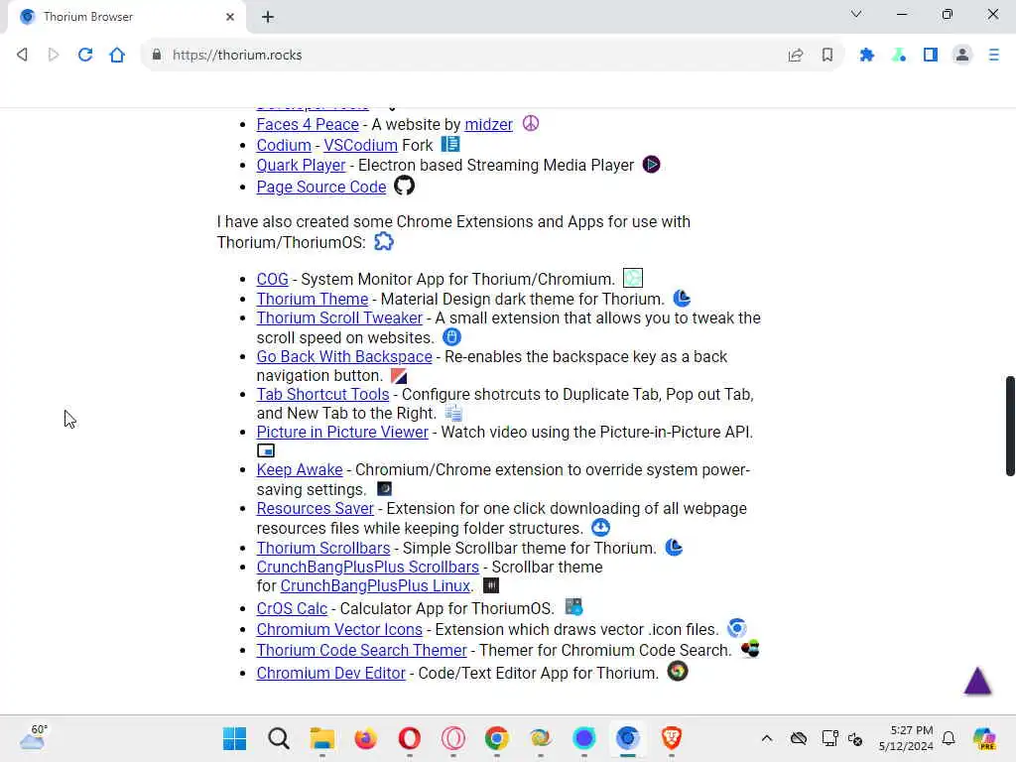Open the Thorium main menu
The width and height of the screenshot is (1016, 762).
pyautogui.click(x=993, y=56)
